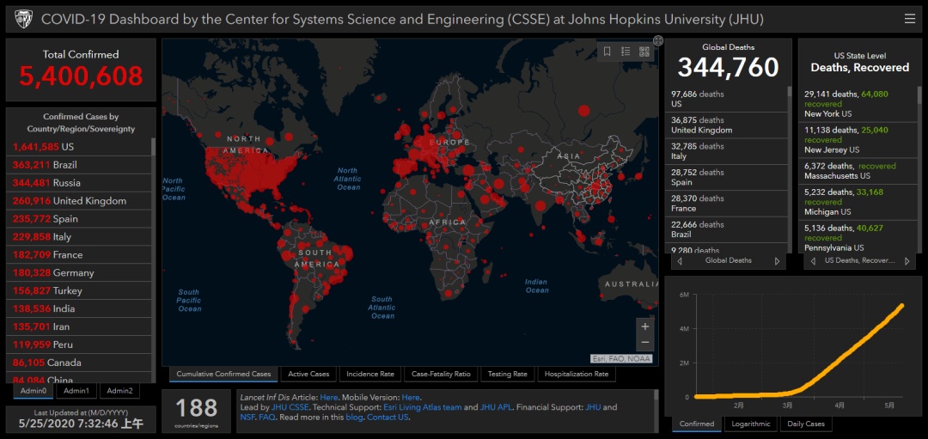Go to next Global Deaths panel

[x=777, y=261]
